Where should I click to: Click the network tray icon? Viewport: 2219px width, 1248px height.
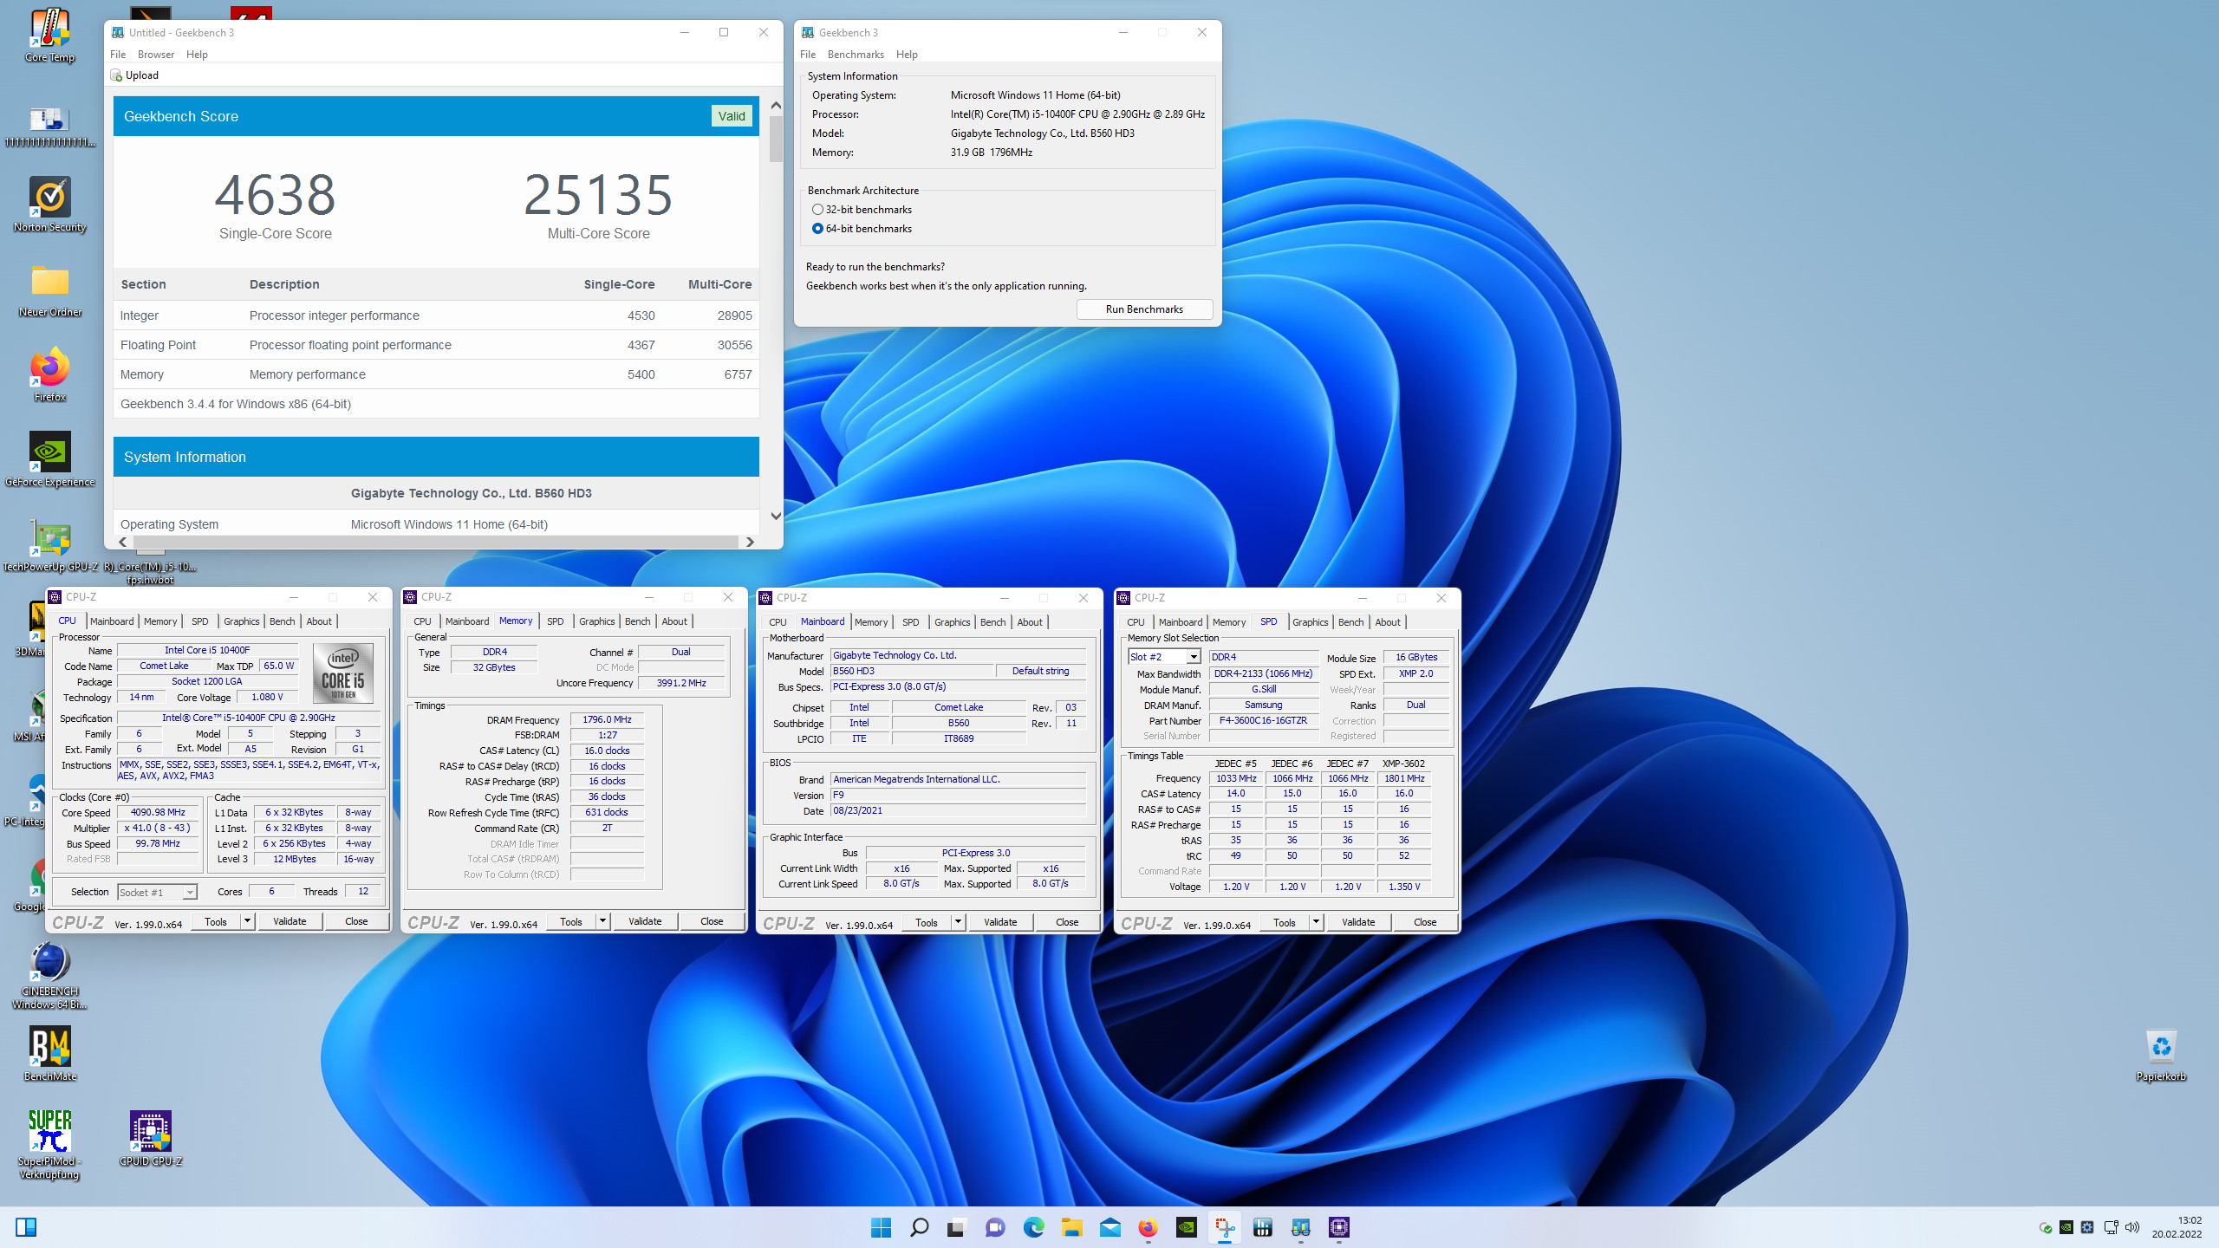[x=2111, y=1227]
